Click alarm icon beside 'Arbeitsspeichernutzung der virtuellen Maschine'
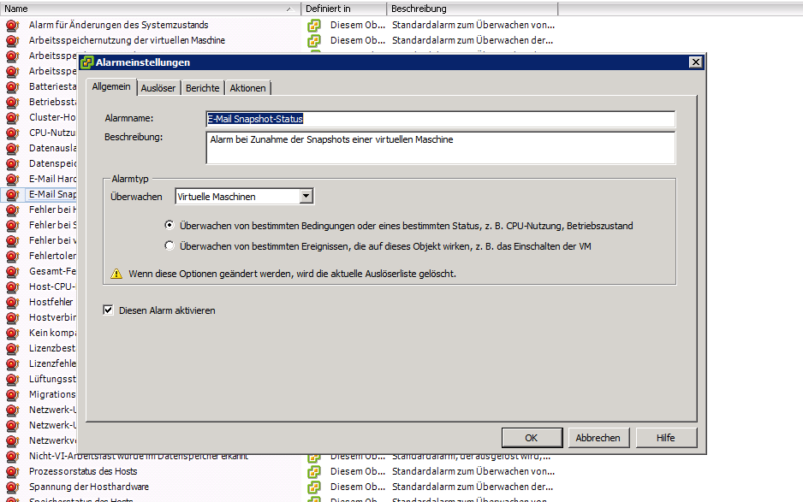This screenshot has width=803, height=502. click(x=12, y=41)
